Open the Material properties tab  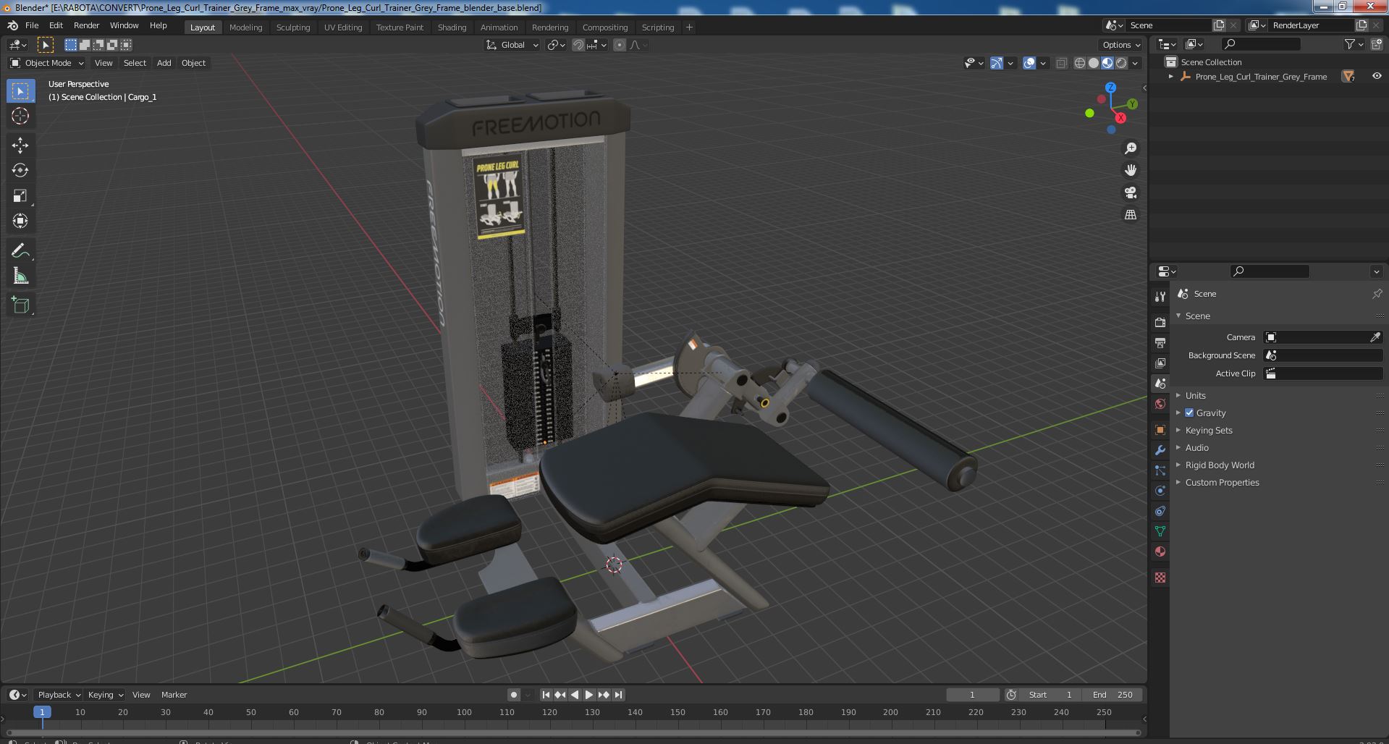[1160, 551]
